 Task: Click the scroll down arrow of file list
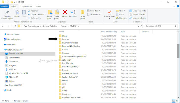178,98
